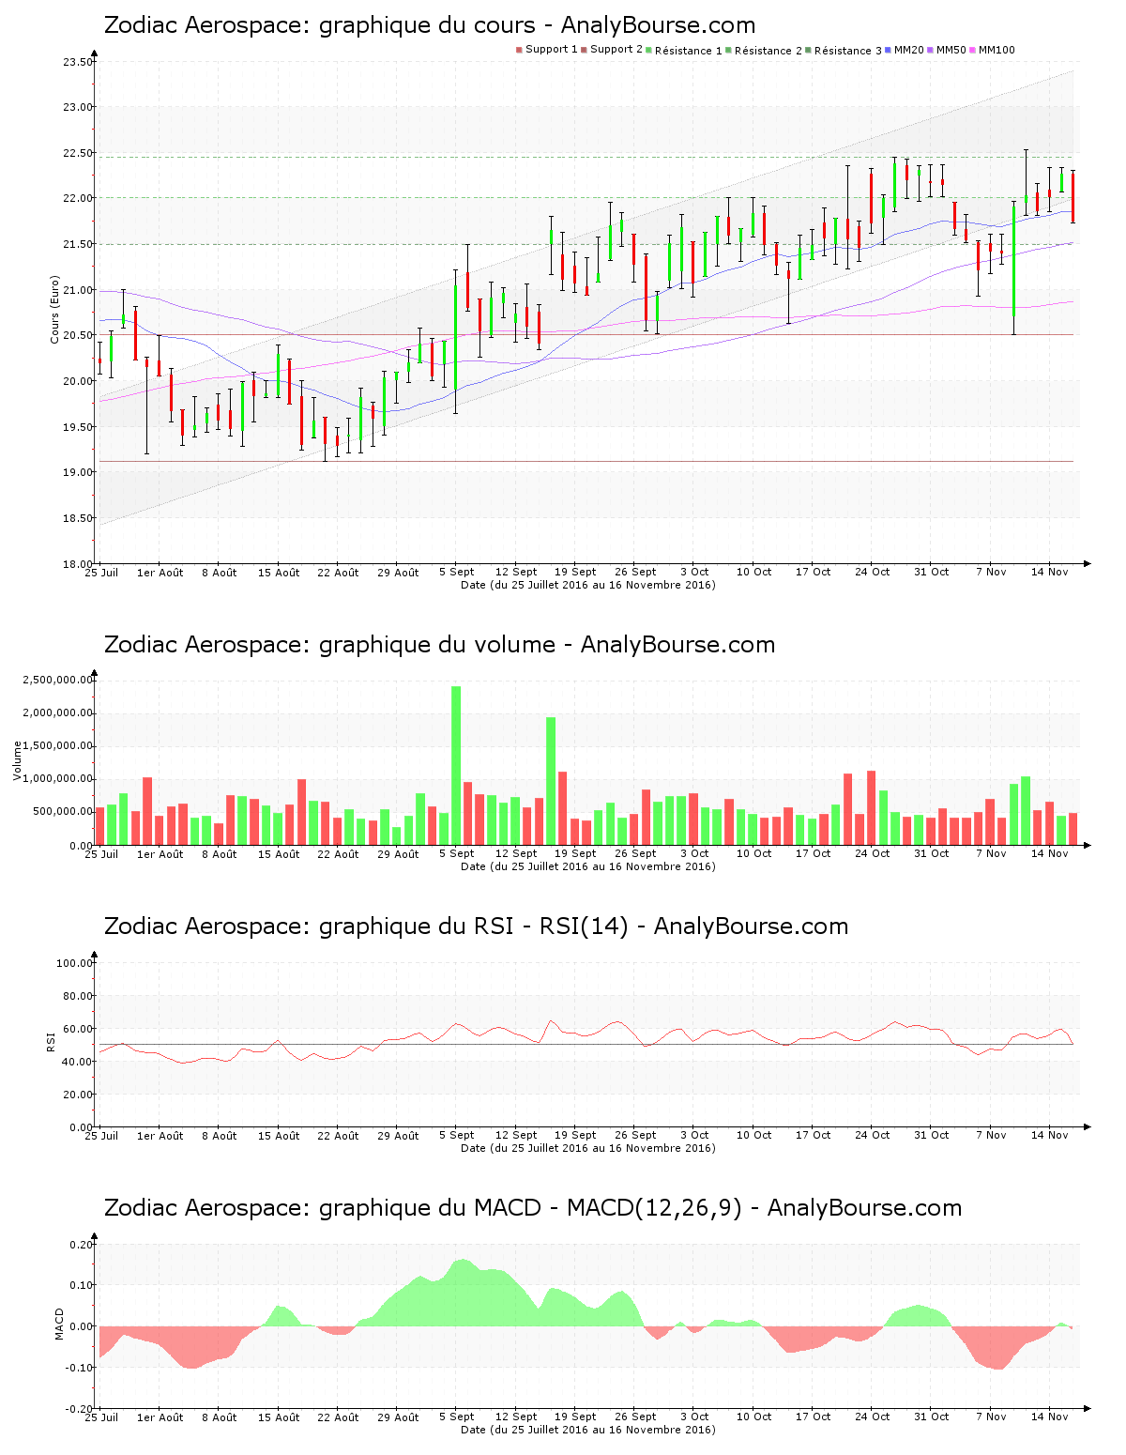
Task: Click the 'graphique du cours' chart title
Action: (x=430, y=25)
